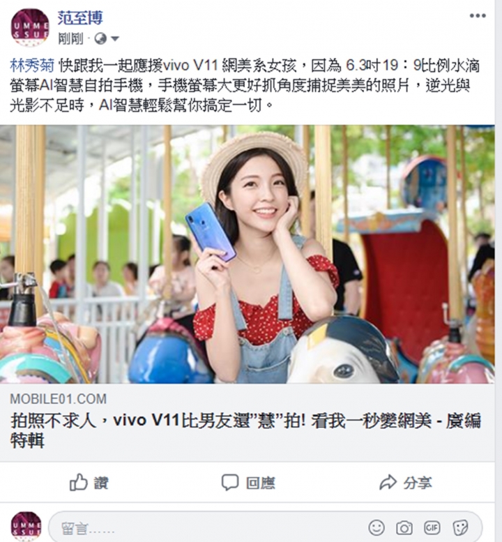Click the comment speech bubble icon
Screen dimensions: 502x542
coord(230,483)
